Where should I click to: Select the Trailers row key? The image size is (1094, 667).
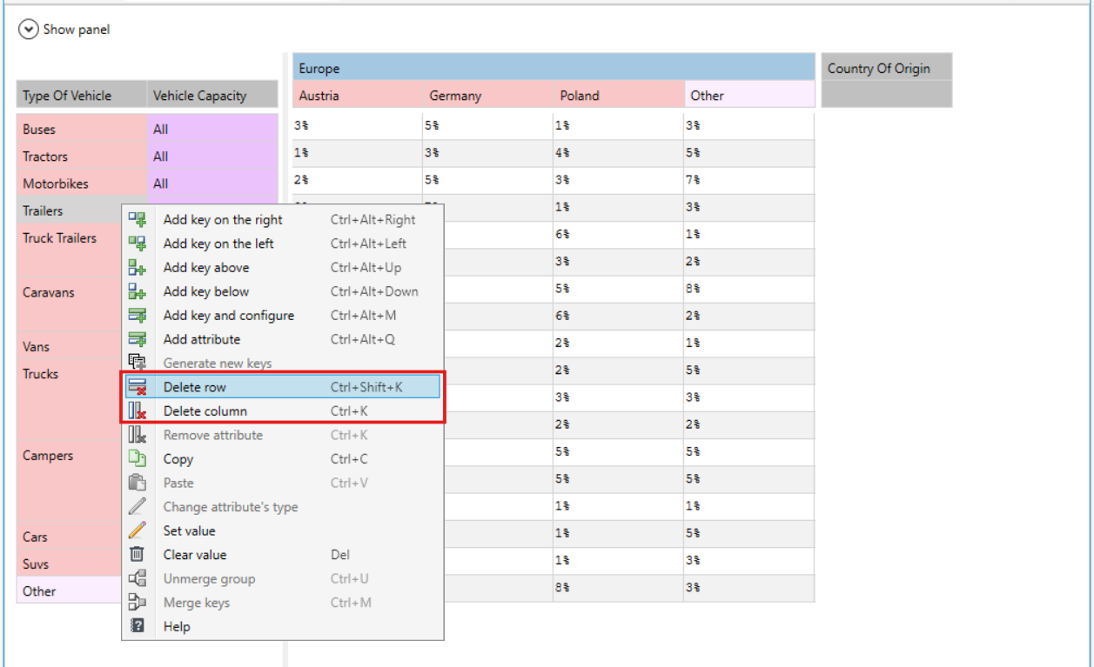70,210
